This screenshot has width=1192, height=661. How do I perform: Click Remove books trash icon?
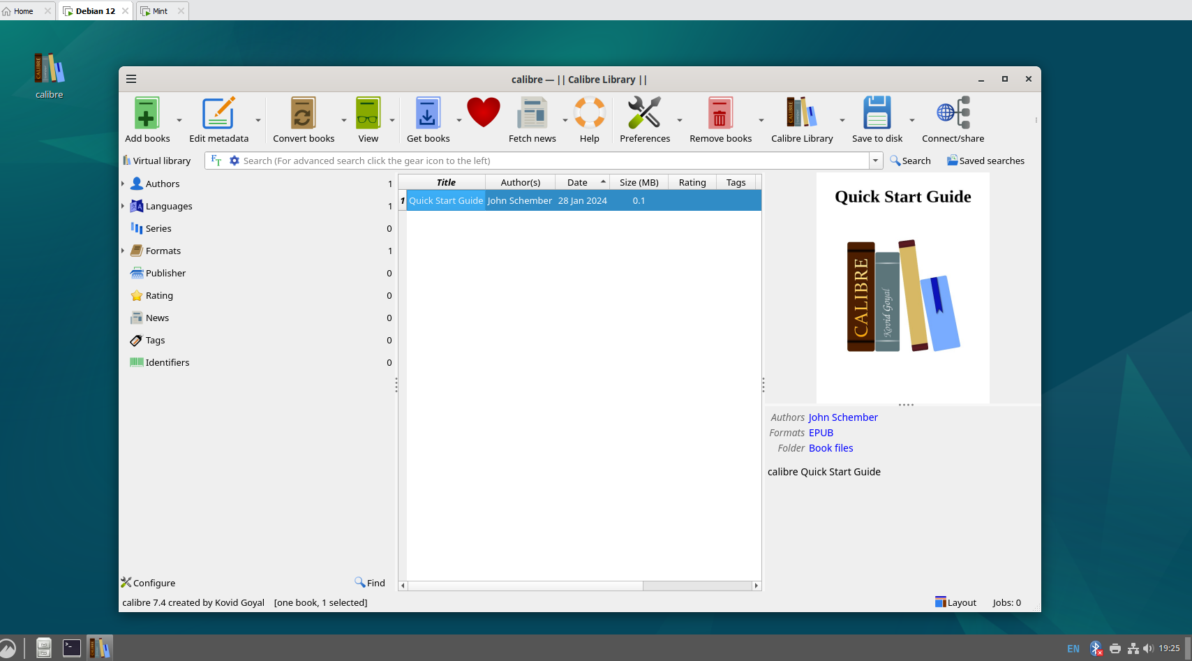point(720,113)
